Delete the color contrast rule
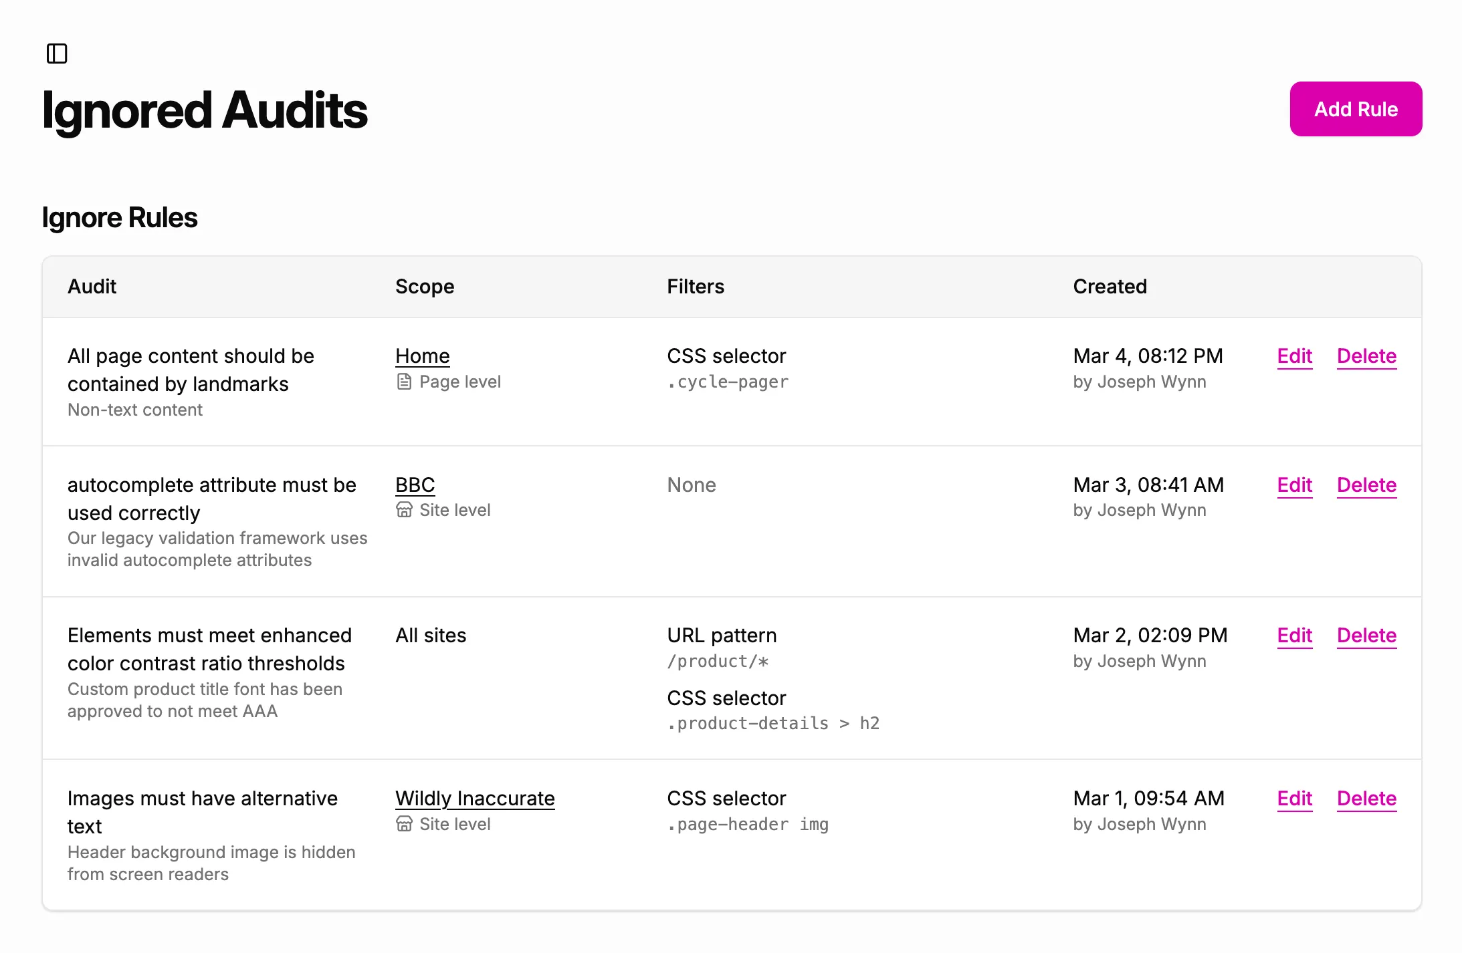 pos(1366,636)
